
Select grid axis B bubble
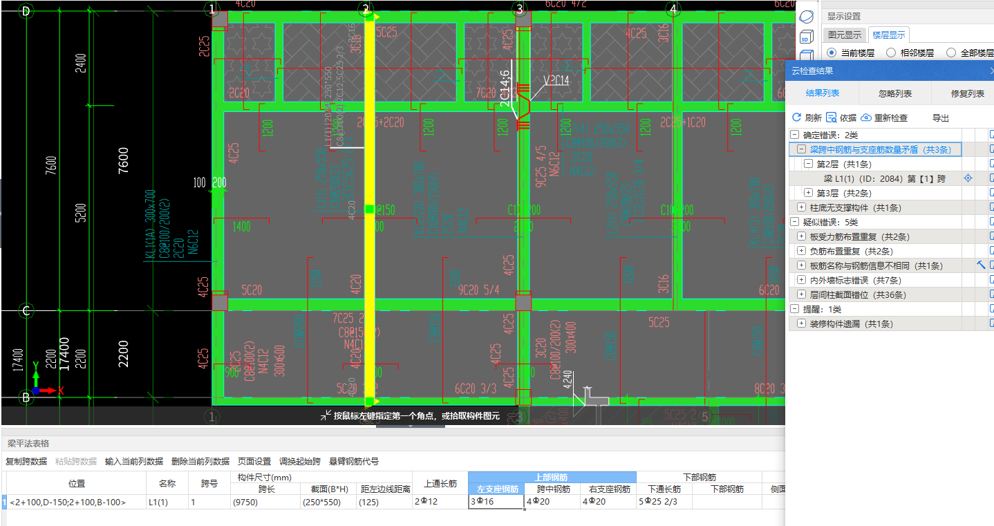26,397
